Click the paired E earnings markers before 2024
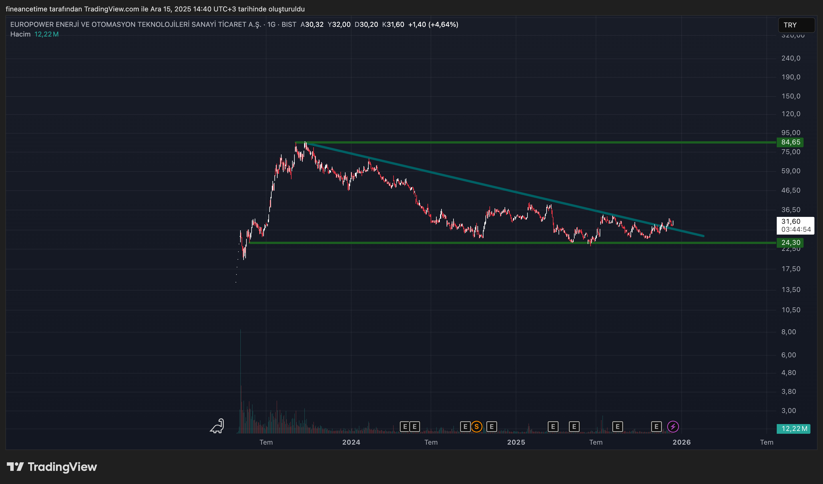Image resolution: width=823 pixels, height=484 pixels. coord(409,426)
